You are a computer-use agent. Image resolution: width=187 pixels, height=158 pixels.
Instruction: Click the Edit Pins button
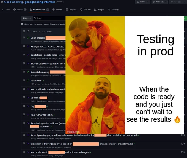point(142,2)
